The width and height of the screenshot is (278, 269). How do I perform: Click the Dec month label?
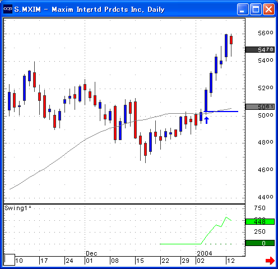(91, 253)
